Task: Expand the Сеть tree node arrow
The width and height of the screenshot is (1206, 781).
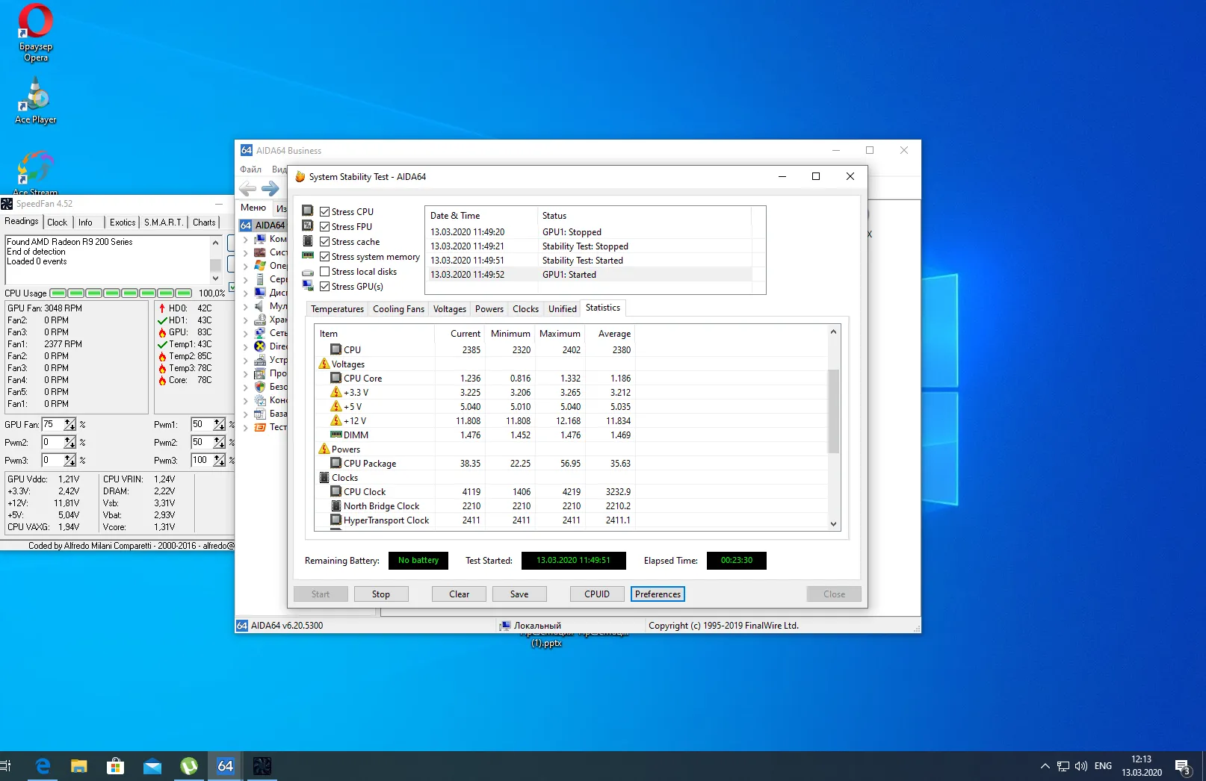Action: [x=245, y=333]
